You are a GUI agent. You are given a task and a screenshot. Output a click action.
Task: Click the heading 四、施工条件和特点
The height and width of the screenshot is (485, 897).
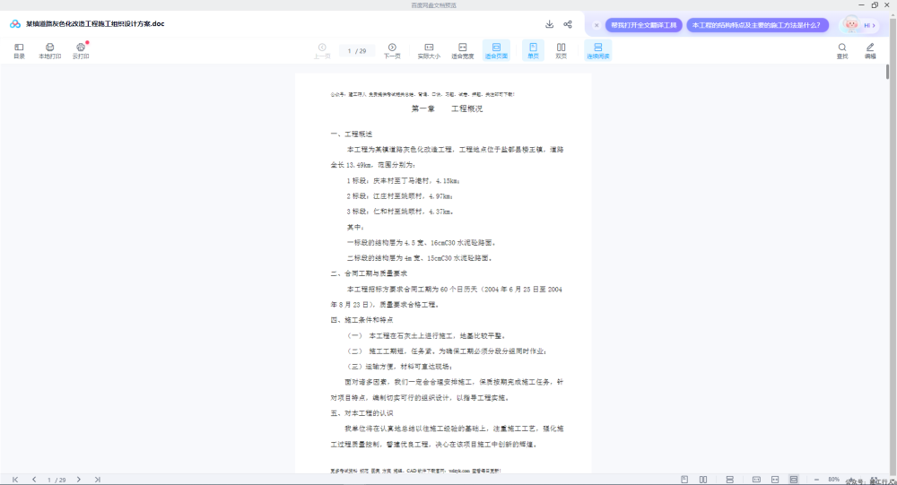click(x=361, y=320)
